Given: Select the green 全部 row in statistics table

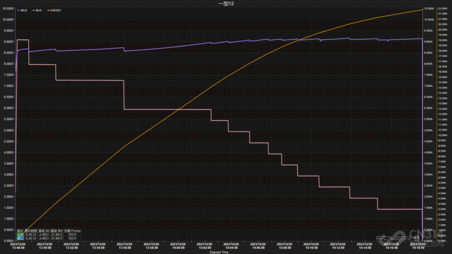Looking at the screenshot, I should (20, 235).
